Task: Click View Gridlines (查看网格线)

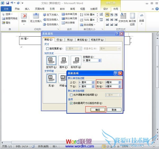Action: [10, 18]
